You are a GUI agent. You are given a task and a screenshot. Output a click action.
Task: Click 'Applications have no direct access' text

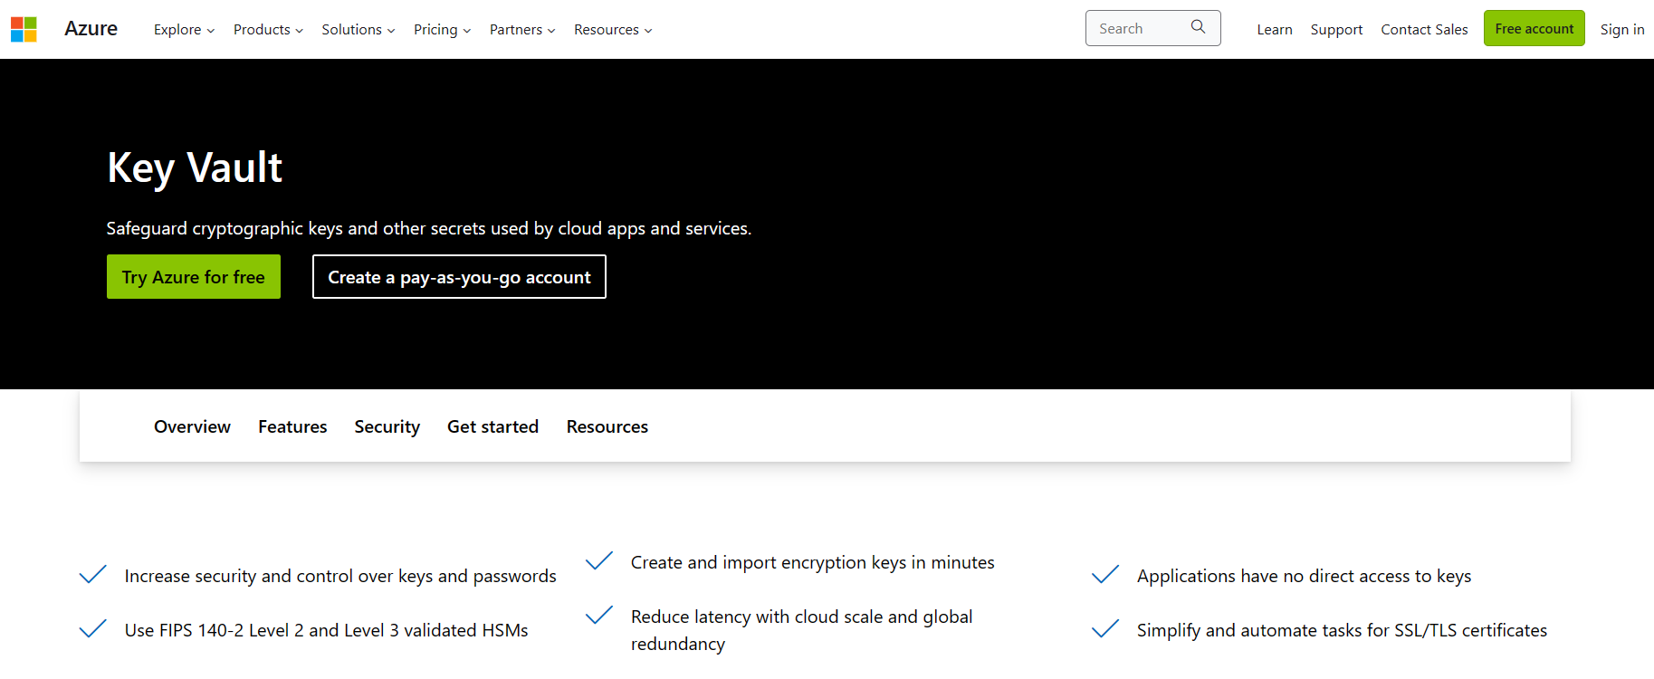(x=1304, y=576)
